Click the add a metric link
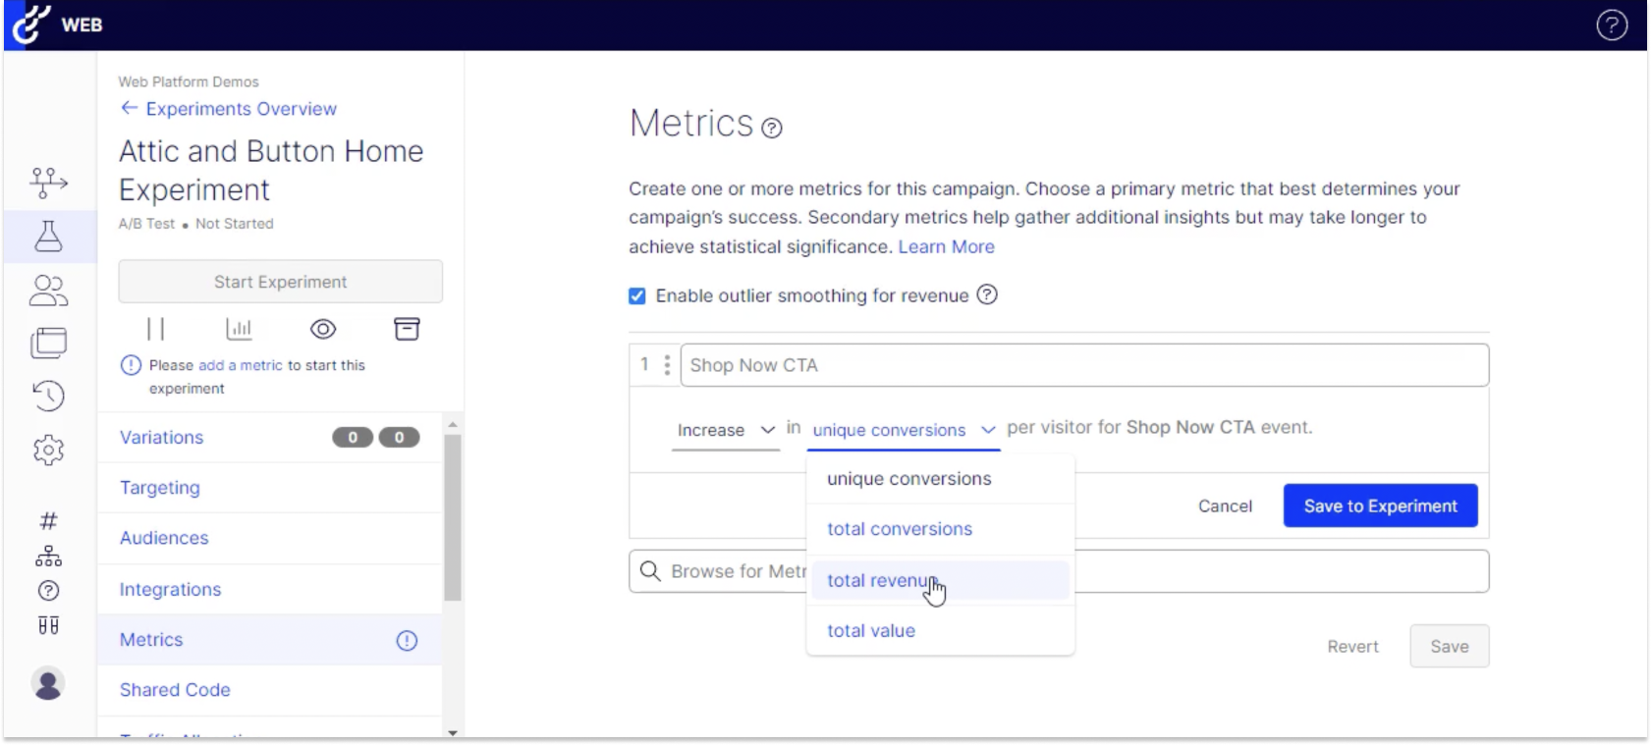Image resolution: width=1651 pixels, height=745 pixels. (x=241, y=365)
